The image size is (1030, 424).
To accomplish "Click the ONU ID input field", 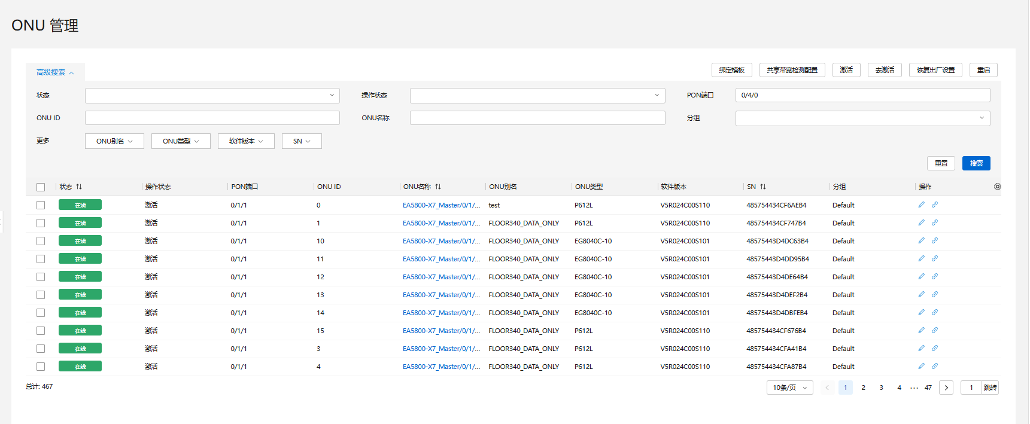I will [x=212, y=118].
